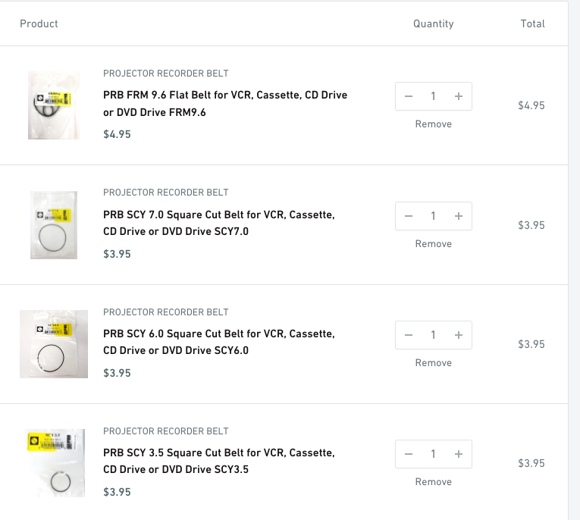Screen dimensions: 580x520
Task: Click the FRM 9.6 belt product thumbnail
Action: coord(54,105)
